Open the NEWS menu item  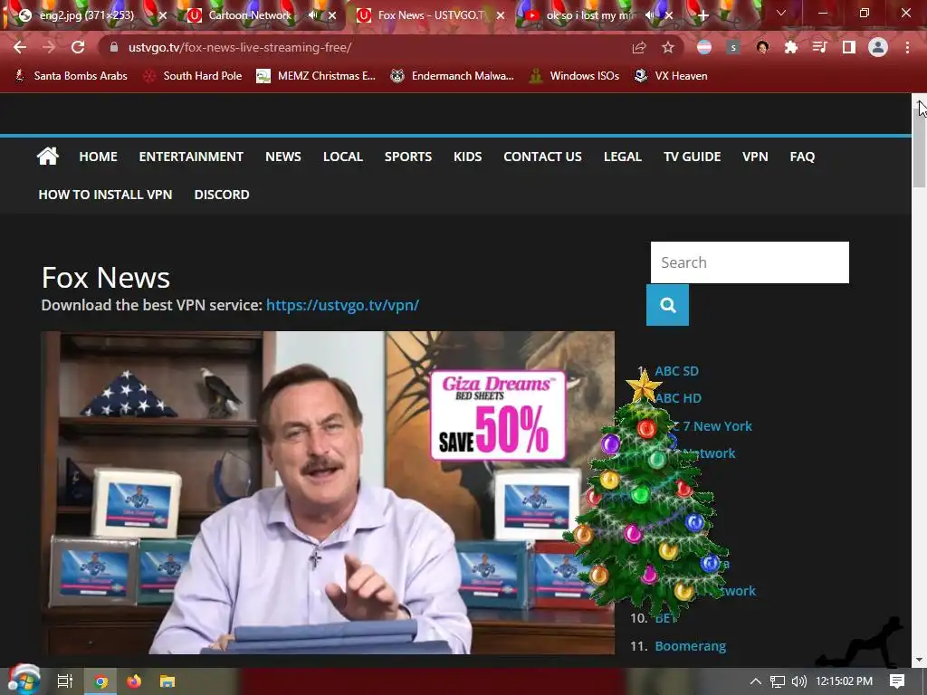click(x=283, y=157)
